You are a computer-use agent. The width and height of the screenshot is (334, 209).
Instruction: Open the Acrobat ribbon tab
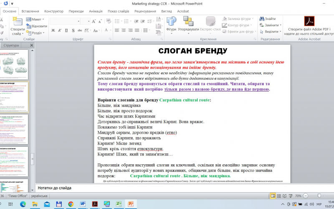(183, 11)
